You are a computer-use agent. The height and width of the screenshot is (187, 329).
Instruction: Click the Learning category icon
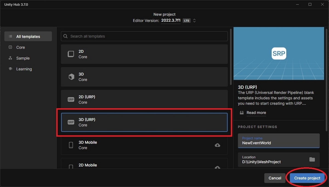click(10, 69)
